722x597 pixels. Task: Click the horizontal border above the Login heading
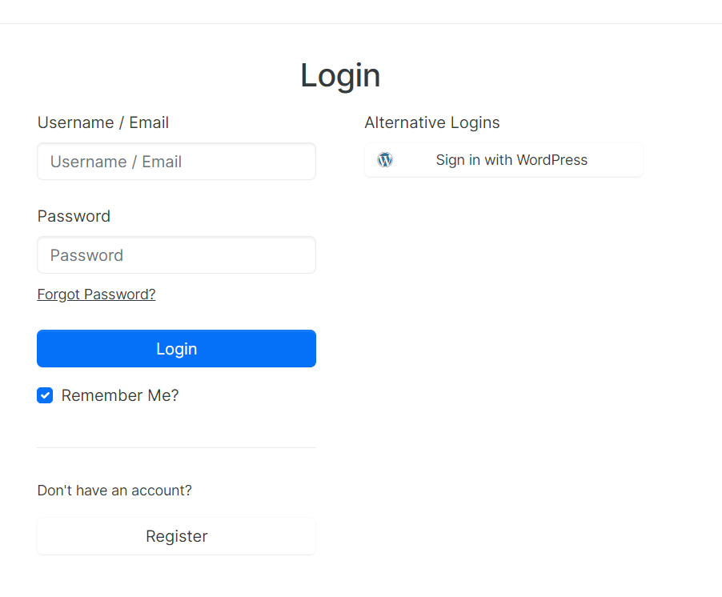[360, 24]
